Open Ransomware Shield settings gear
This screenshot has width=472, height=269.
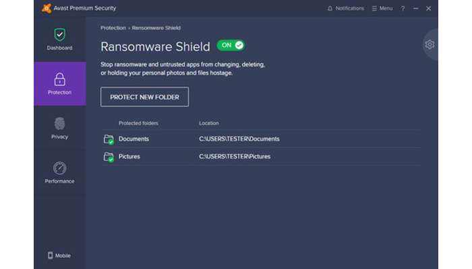click(430, 44)
